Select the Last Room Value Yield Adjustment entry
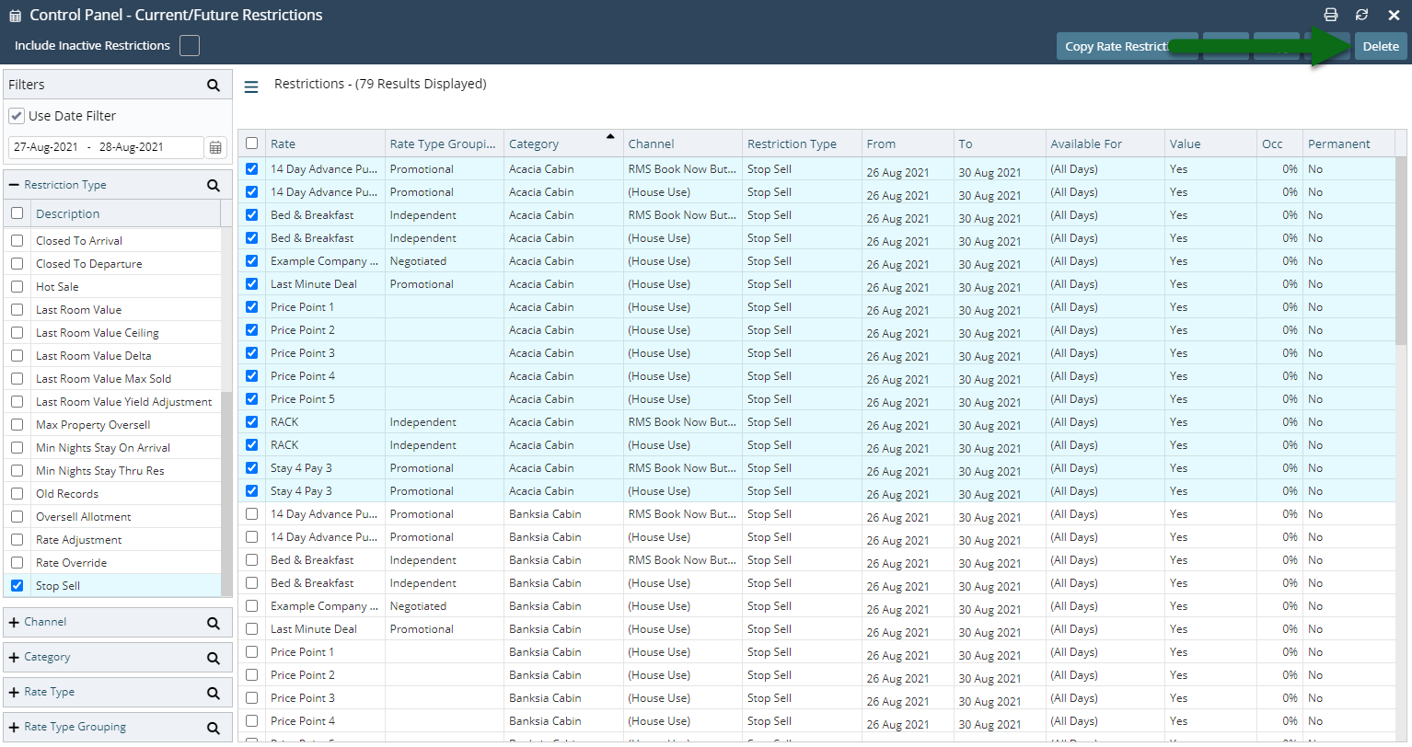 point(123,401)
